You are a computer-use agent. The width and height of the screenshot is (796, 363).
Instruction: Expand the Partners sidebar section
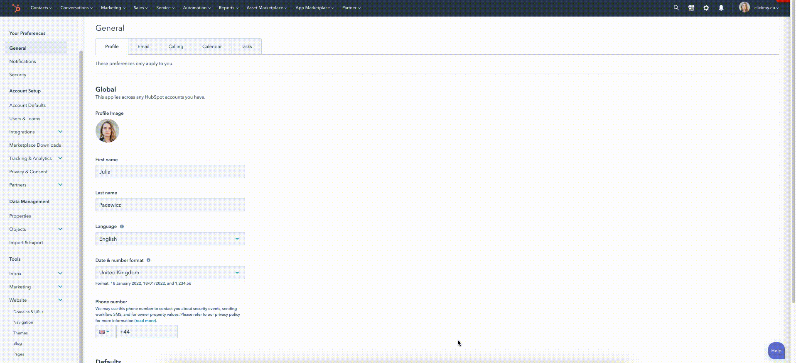(x=60, y=185)
